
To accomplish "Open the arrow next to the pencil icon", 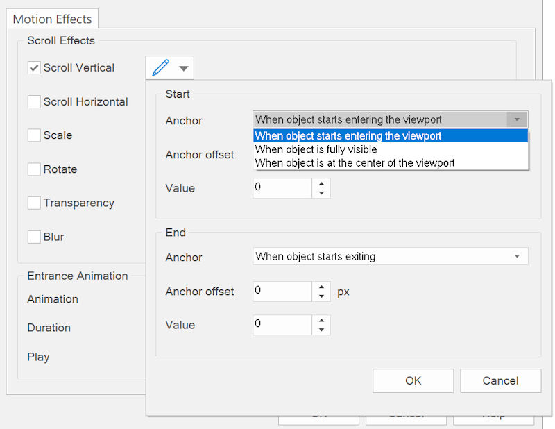I will pos(183,69).
